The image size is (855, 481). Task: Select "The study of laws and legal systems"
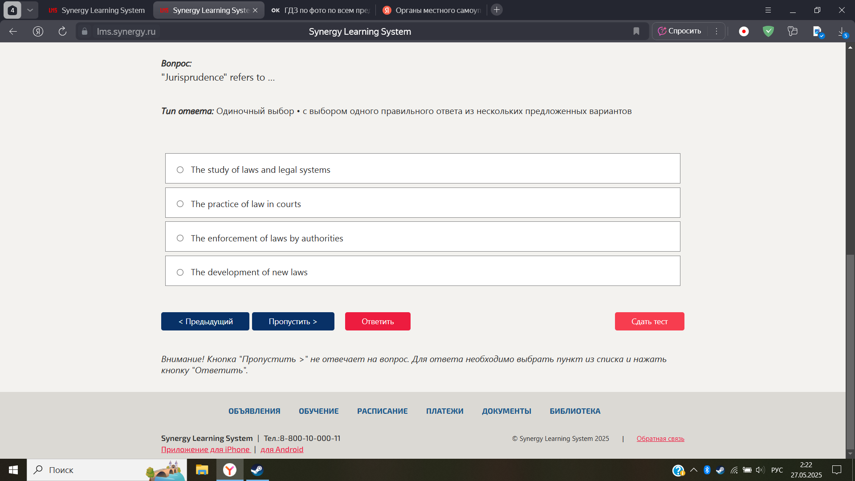[423, 168]
